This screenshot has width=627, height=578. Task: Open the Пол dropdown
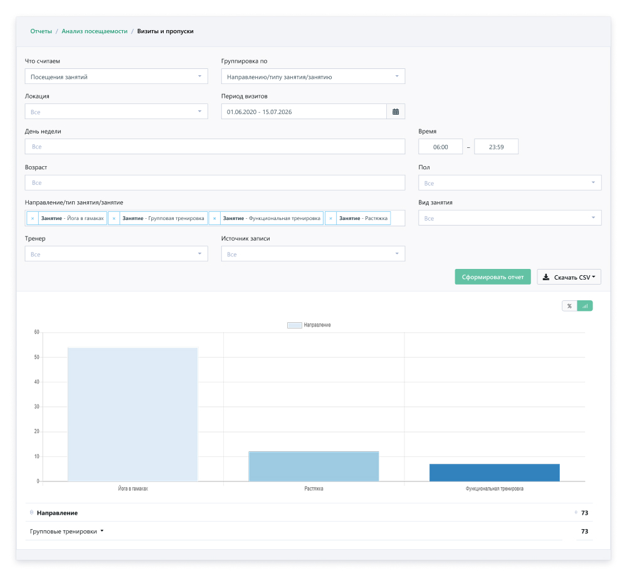[x=510, y=182]
